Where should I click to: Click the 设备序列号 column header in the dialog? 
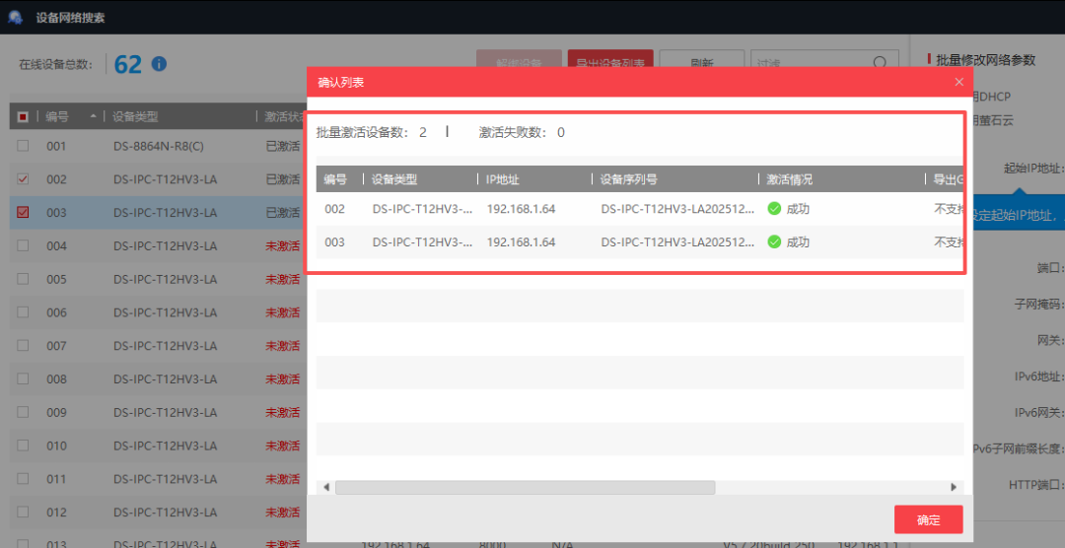coord(629,179)
